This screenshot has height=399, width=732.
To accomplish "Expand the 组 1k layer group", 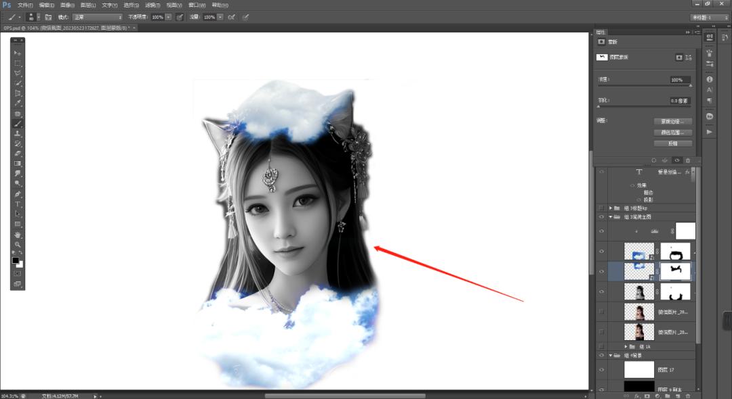I will pyautogui.click(x=625, y=346).
